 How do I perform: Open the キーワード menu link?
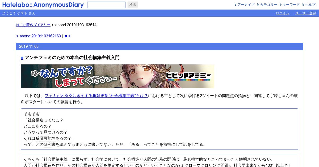[x=291, y=5]
